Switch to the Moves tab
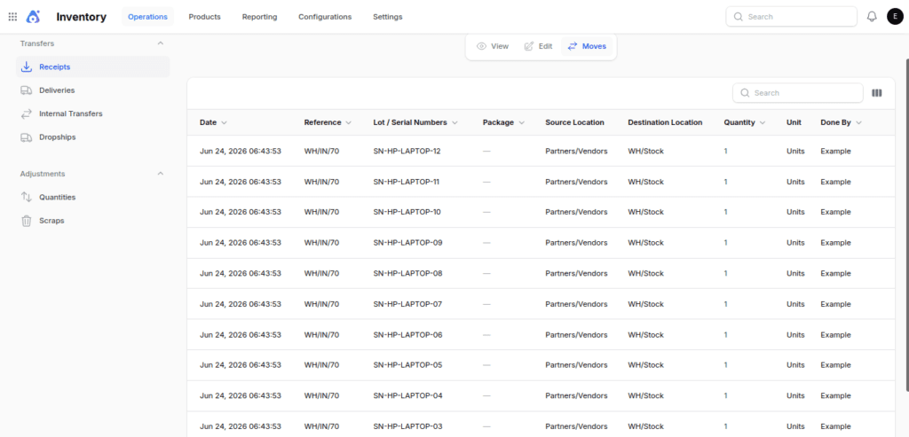This screenshot has height=437, width=909. pyautogui.click(x=587, y=46)
